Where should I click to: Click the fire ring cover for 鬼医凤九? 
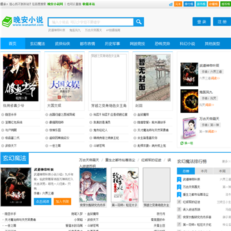(x=189, y=101)
